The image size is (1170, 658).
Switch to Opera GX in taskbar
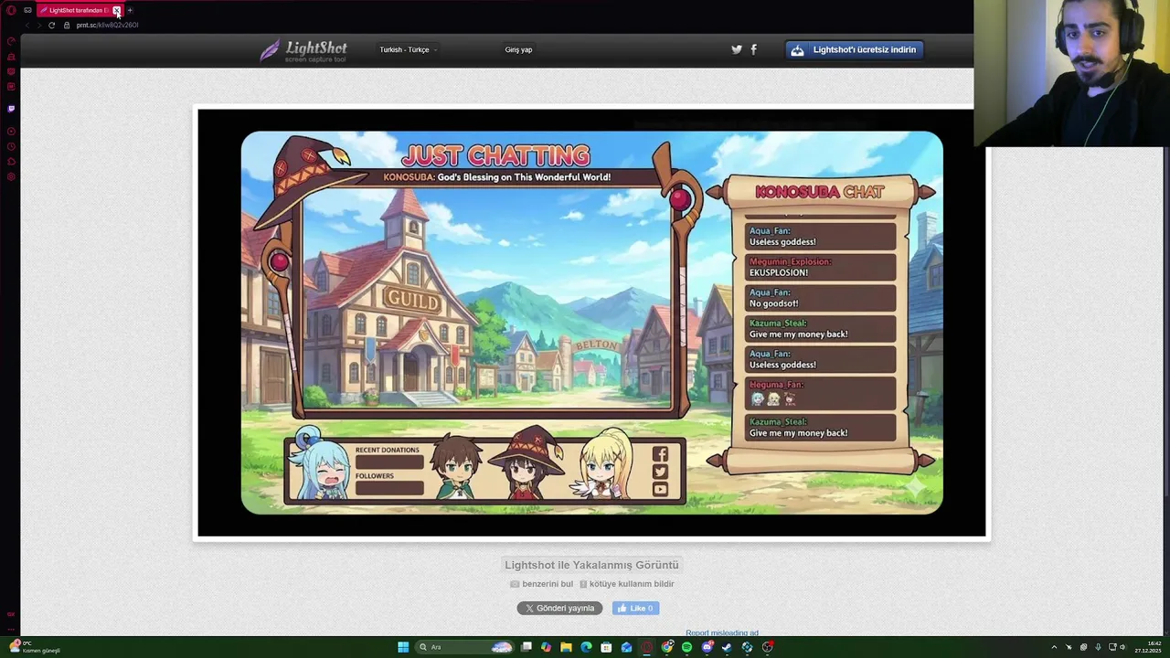646,647
